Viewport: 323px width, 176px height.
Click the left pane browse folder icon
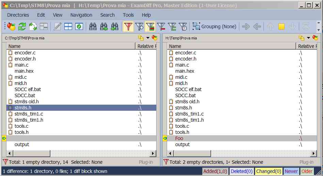pyautogui.click(x=141, y=38)
